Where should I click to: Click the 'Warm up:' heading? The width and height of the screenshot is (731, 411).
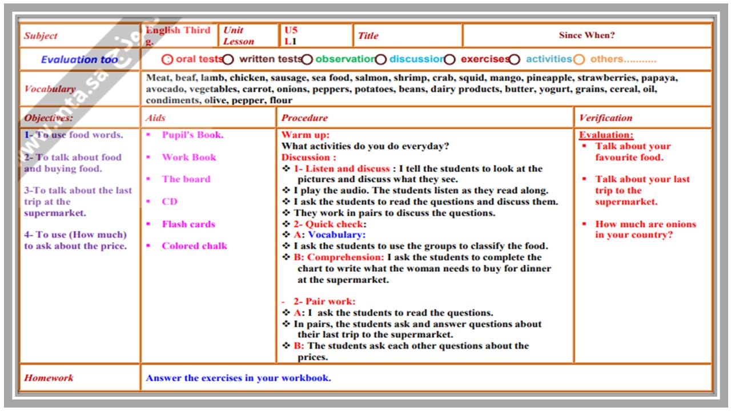306,135
